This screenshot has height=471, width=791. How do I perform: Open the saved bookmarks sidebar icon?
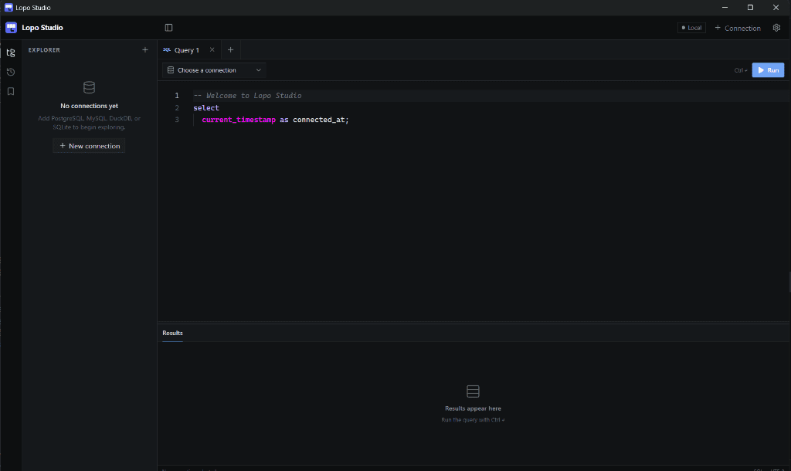click(x=11, y=91)
